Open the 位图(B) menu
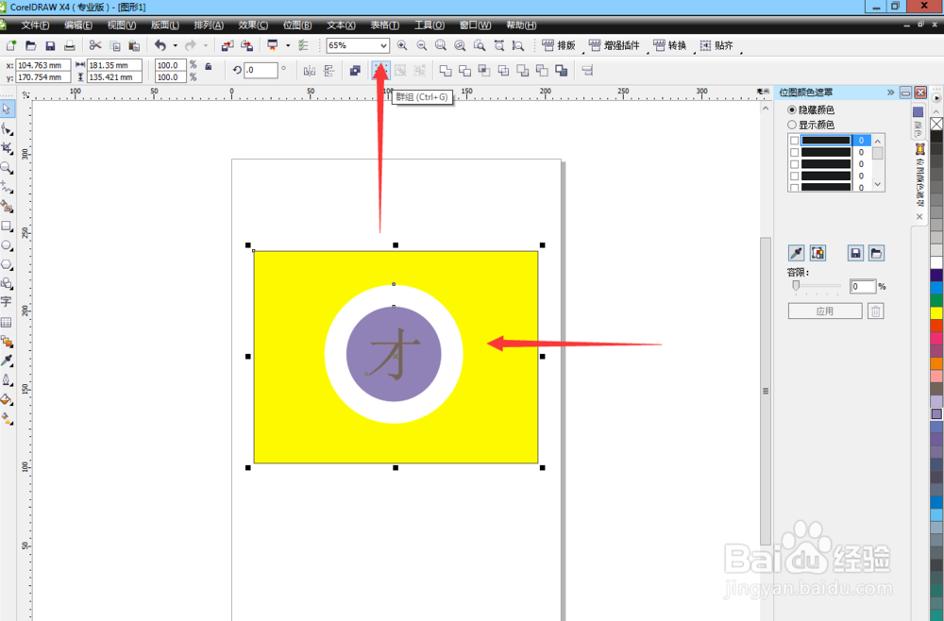The image size is (944, 621). point(297,25)
